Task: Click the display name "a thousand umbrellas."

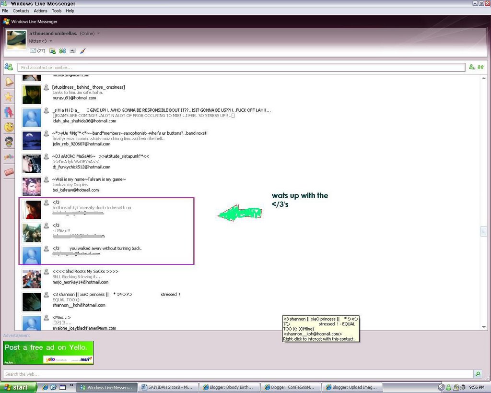Action: click(53, 33)
